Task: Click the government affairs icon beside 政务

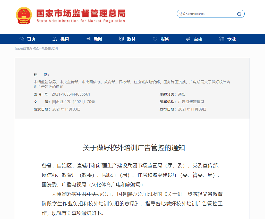Action: pos(121,39)
